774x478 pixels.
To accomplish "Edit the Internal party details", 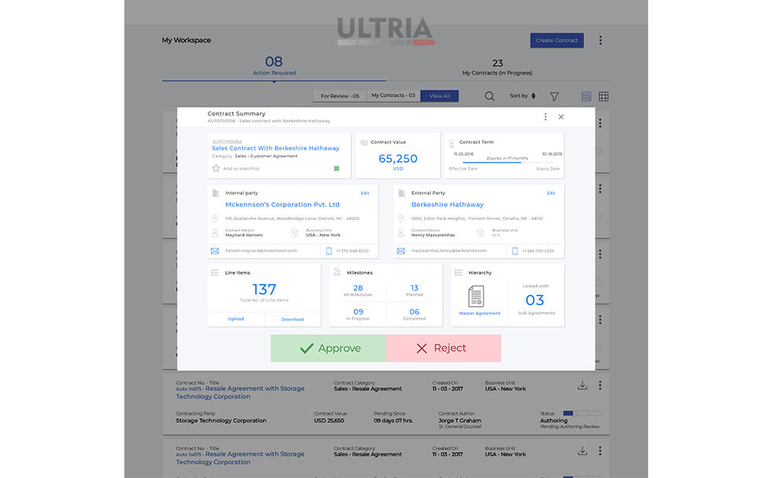I will coord(365,193).
